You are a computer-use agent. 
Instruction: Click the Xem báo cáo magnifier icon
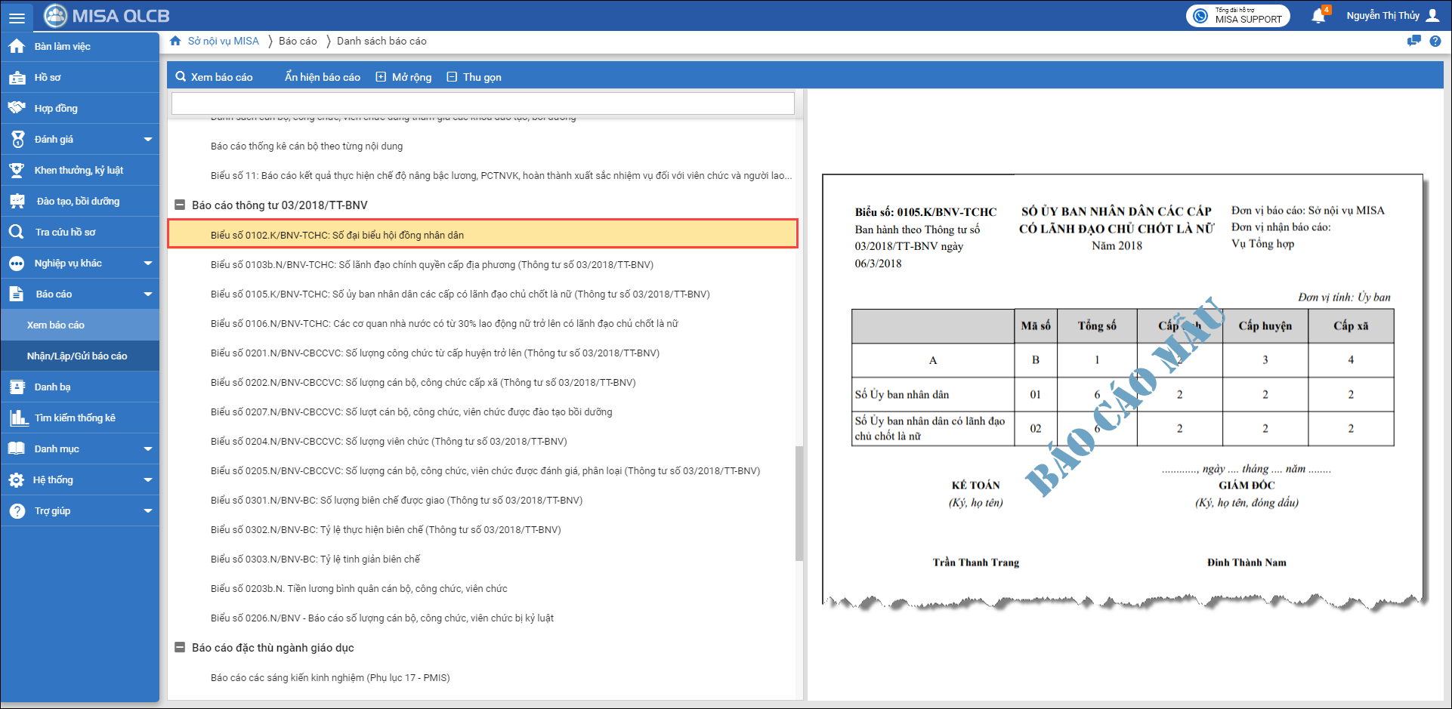tap(181, 77)
